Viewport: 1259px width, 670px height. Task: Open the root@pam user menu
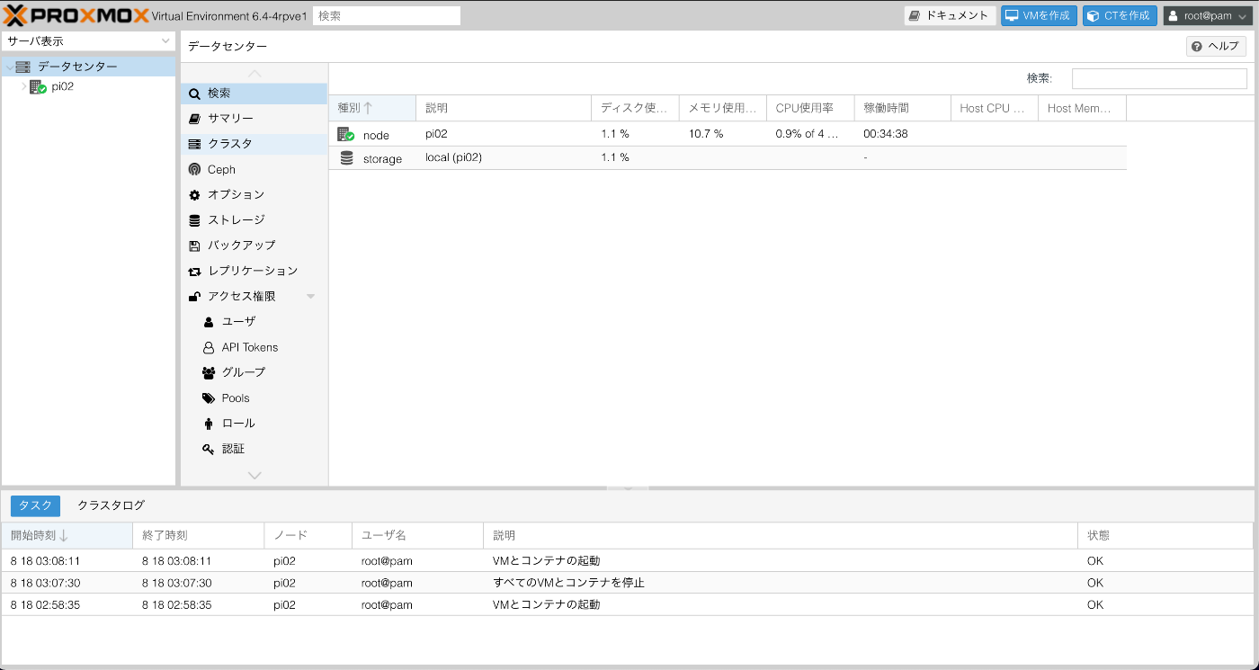point(1209,15)
